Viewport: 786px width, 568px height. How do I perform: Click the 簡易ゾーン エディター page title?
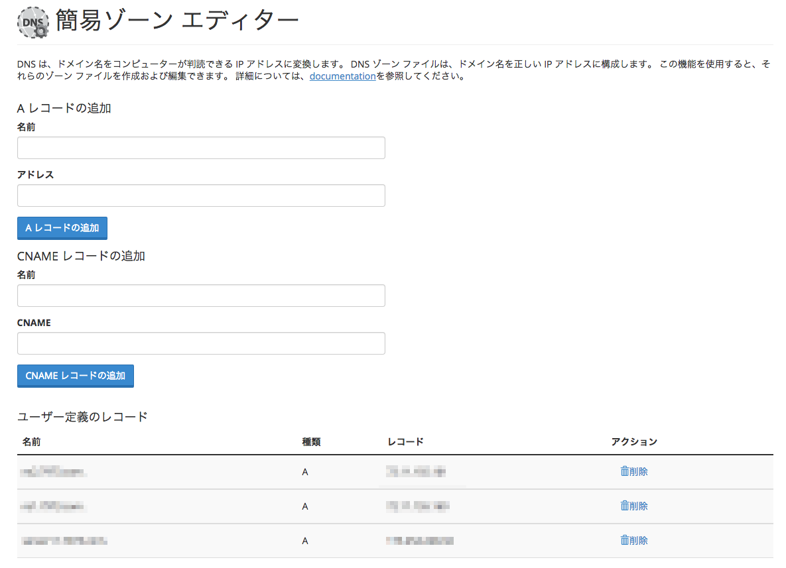coord(177,22)
